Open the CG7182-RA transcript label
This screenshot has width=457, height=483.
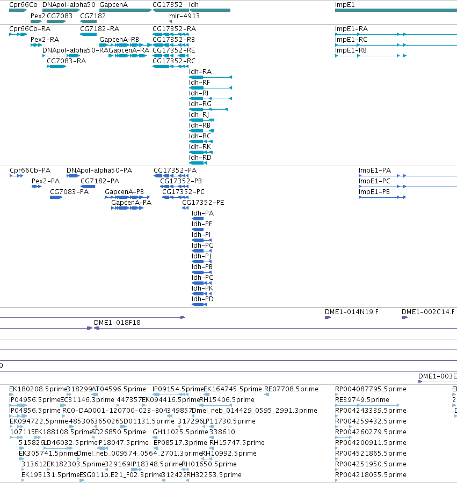point(100,29)
